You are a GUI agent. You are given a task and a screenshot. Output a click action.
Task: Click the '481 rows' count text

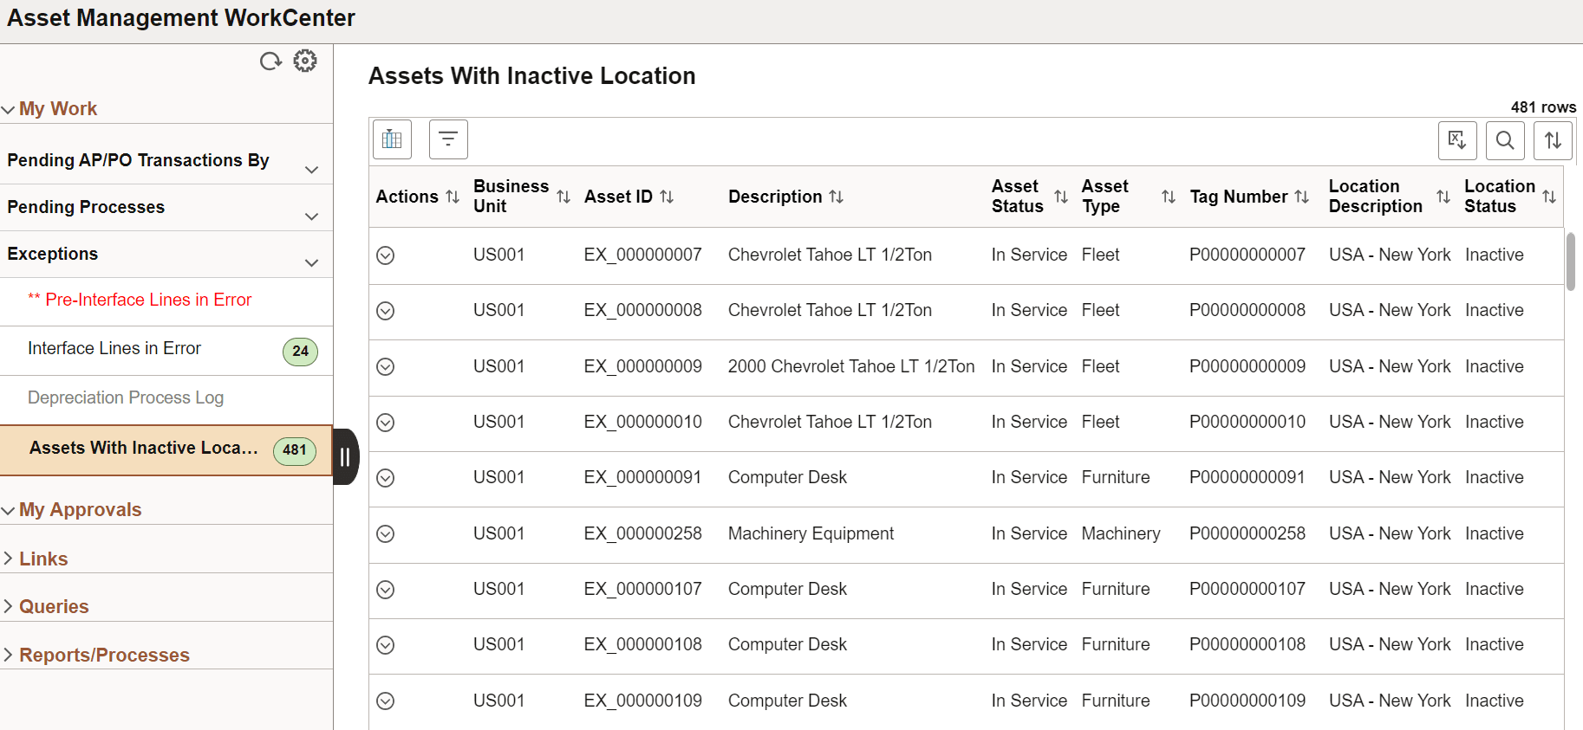tap(1543, 107)
